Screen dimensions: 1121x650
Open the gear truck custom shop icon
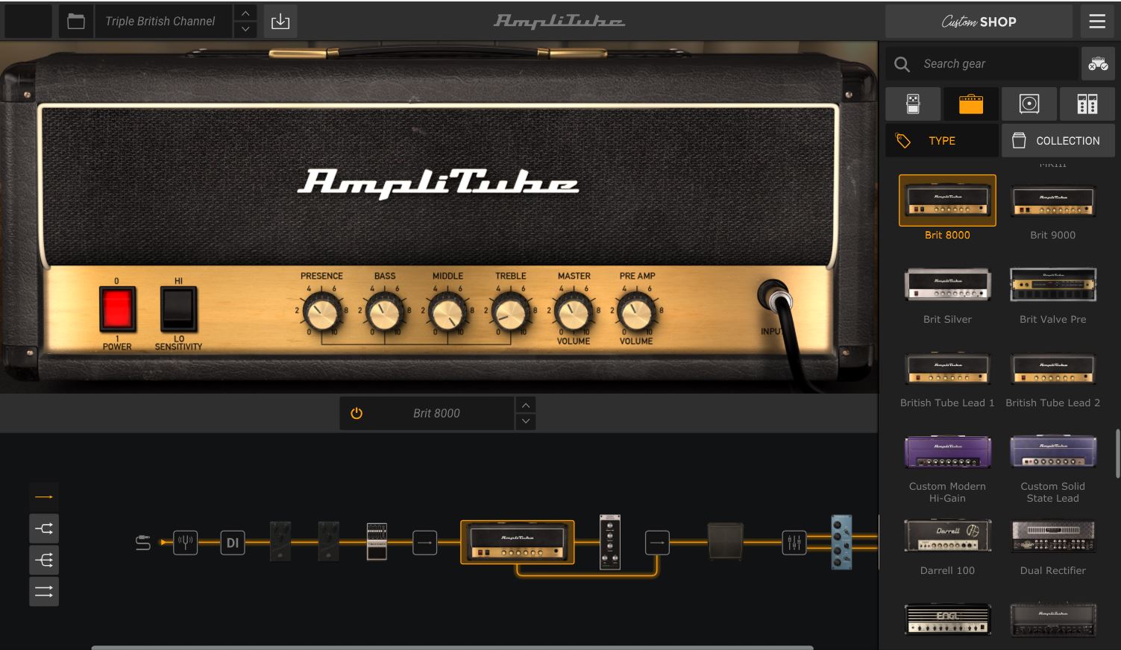pos(1098,64)
